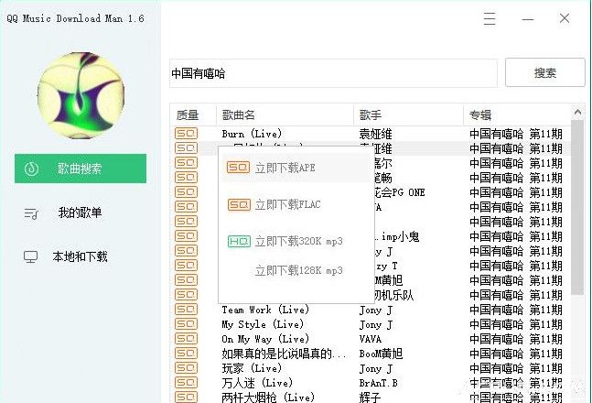This screenshot has height=403, width=592.
Task: Click the water-drop icon beside 歌曲搜索
Action: 31,169
